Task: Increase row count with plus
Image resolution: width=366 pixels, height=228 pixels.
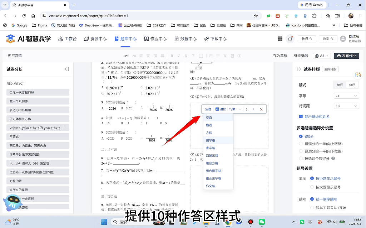Action: pyautogui.click(x=253, y=109)
